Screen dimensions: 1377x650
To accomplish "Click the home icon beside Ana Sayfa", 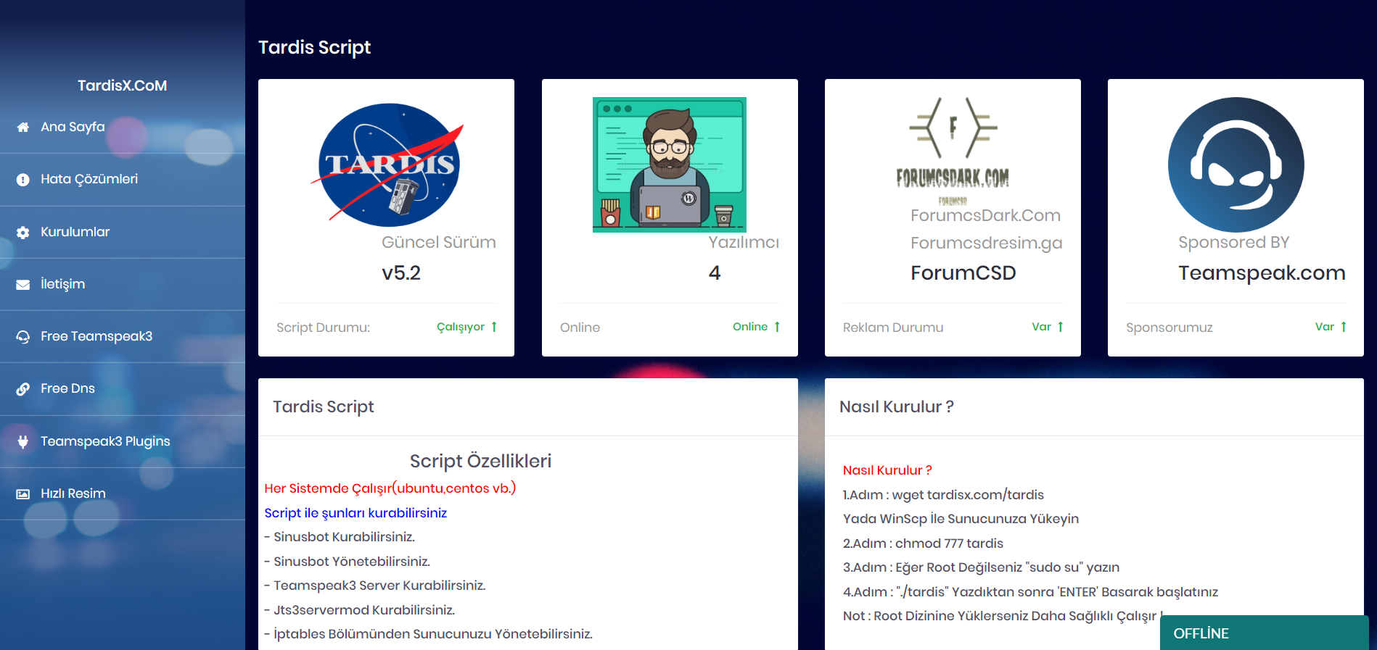I will [x=23, y=128].
